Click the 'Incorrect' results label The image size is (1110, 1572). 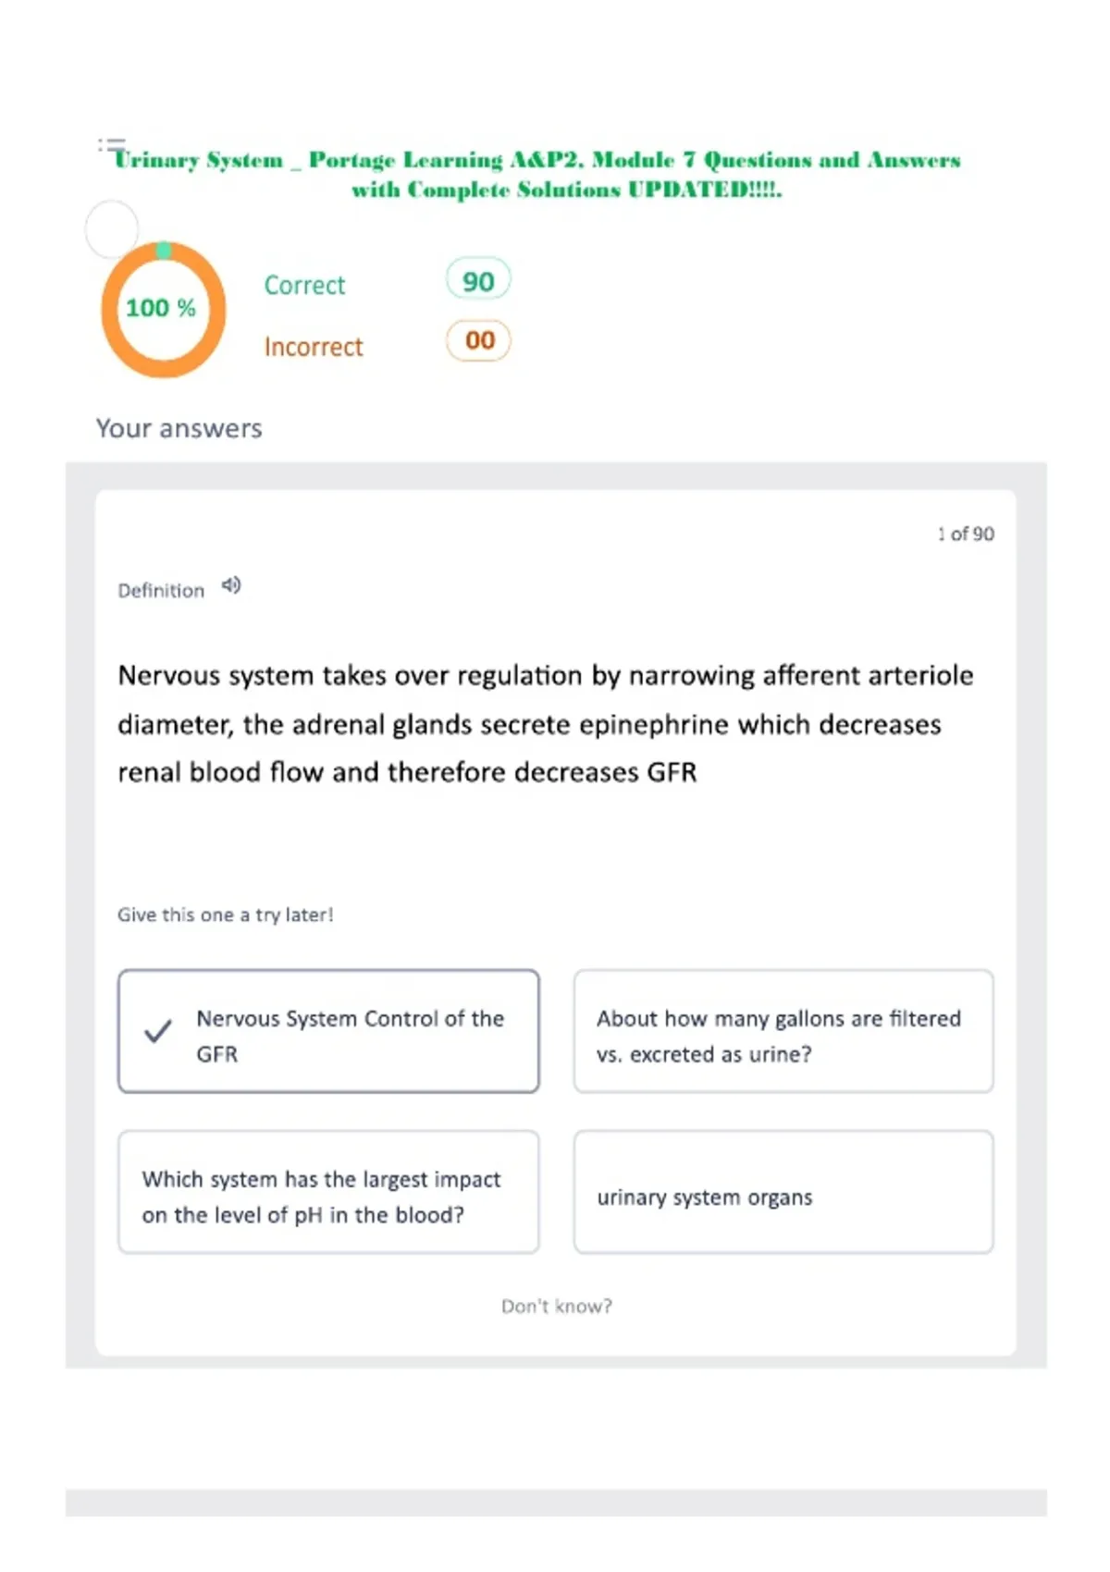(314, 347)
